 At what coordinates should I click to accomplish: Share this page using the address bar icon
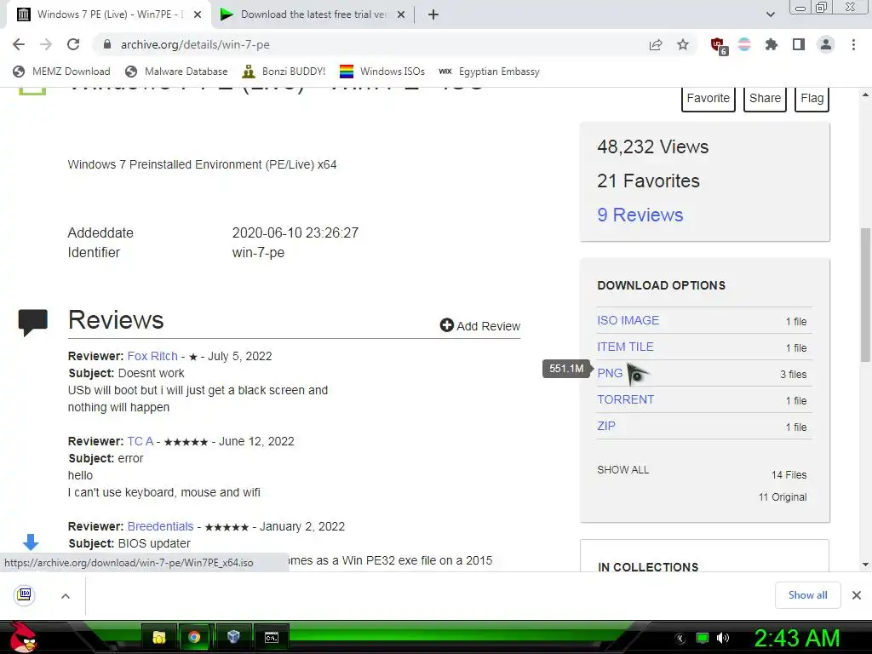[x=656, y=44]
